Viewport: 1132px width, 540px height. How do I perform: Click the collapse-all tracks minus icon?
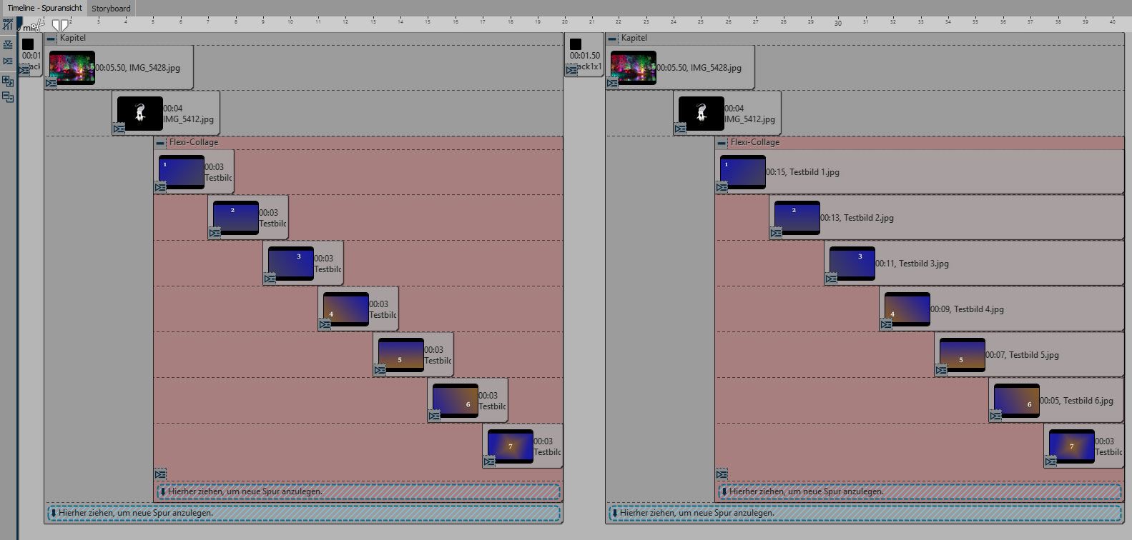coord(8,96)
